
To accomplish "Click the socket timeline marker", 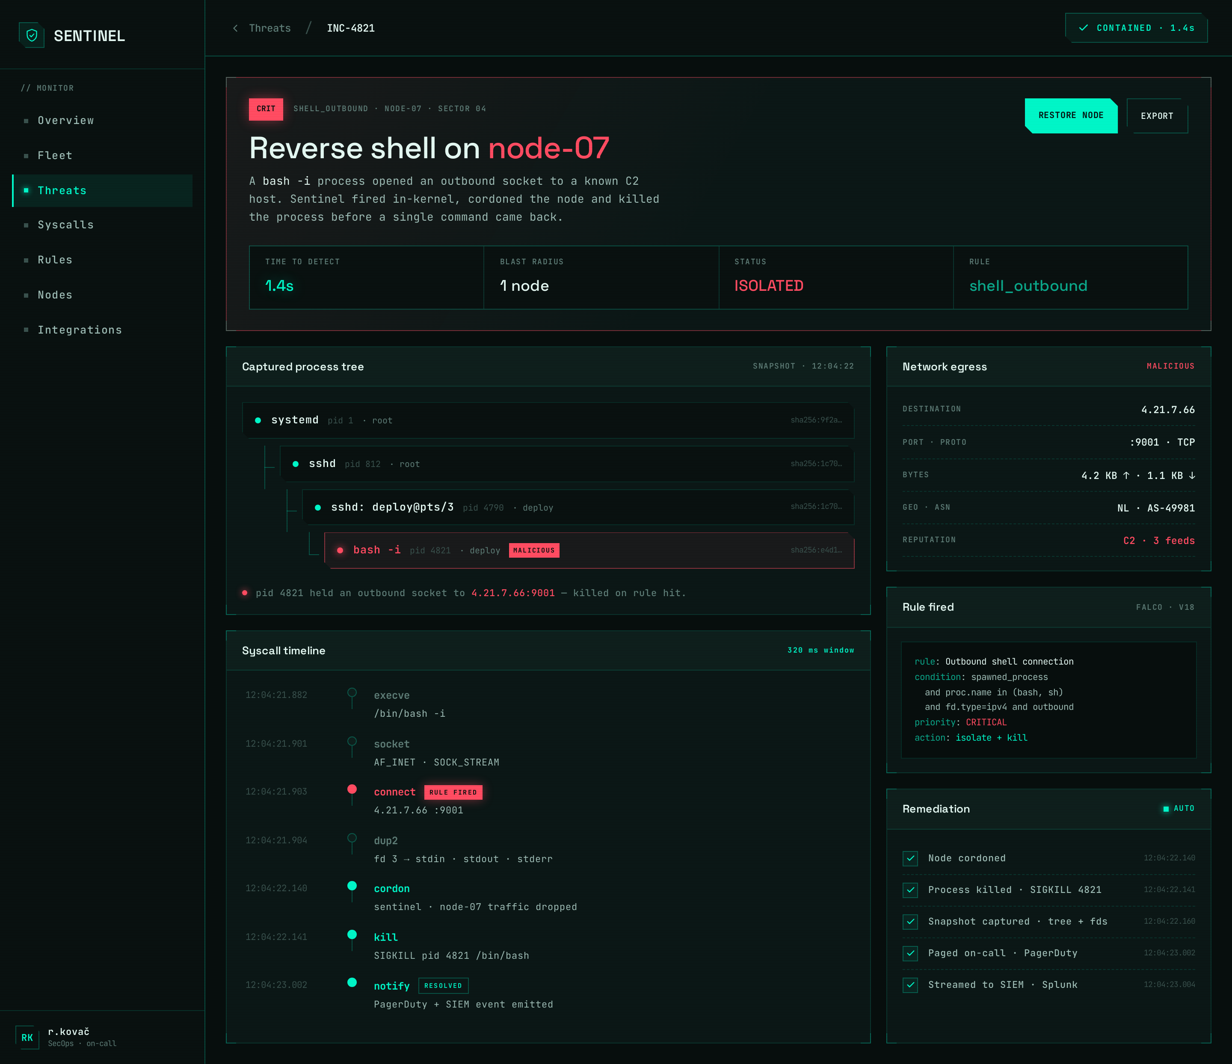I will [x=352, y=741].
